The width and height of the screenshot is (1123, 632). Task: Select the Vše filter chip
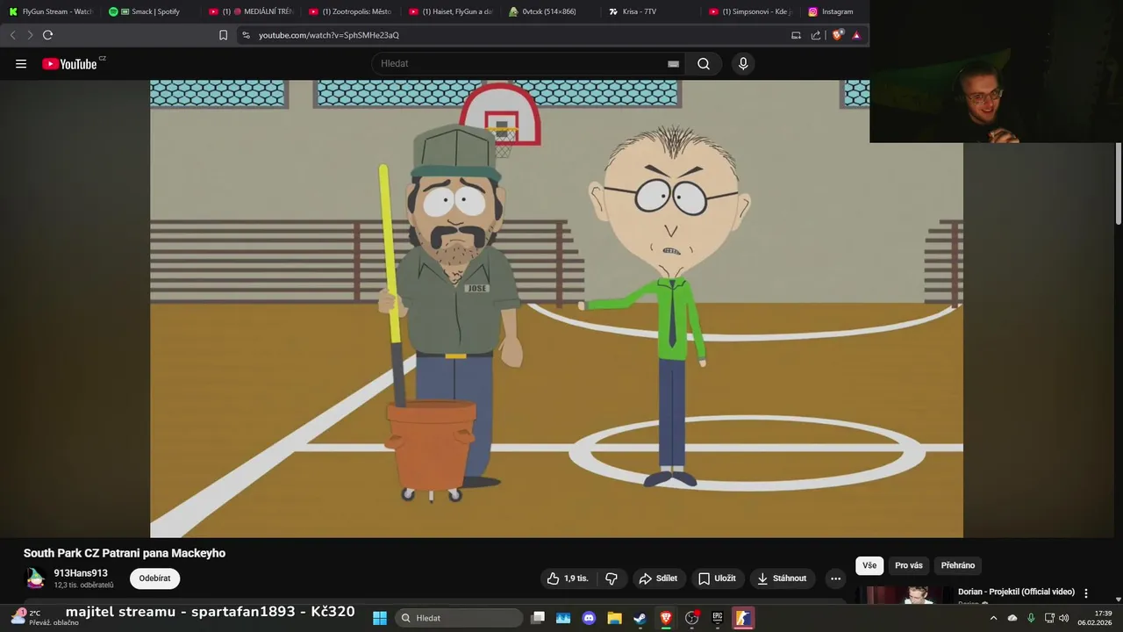tap(869, 565)
